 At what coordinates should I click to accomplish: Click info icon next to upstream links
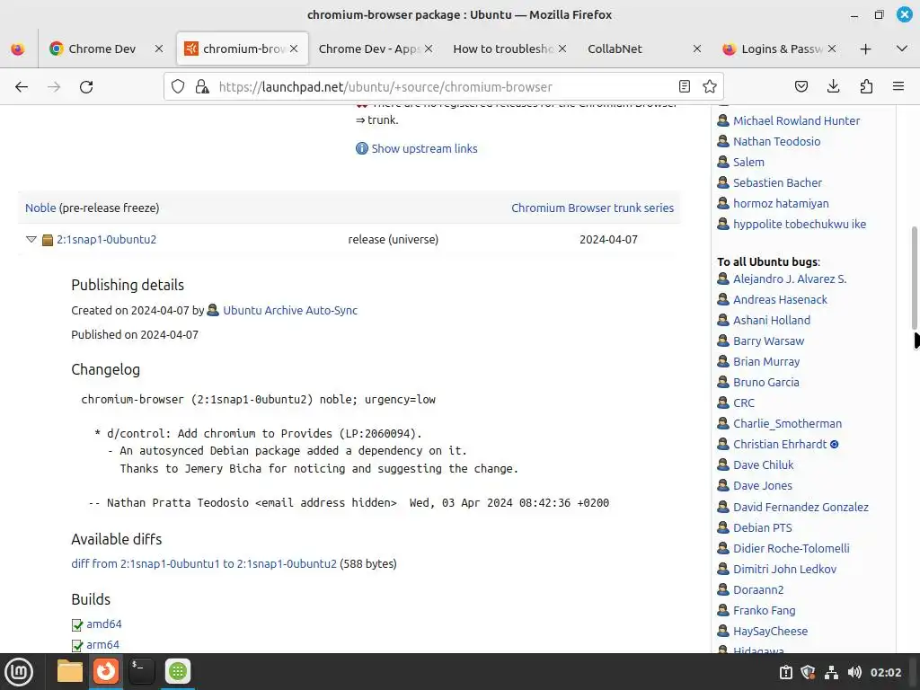coord(361,148)
